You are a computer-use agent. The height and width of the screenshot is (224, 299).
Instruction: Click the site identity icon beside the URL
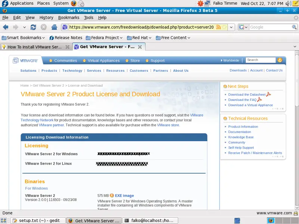click(65, 27)
